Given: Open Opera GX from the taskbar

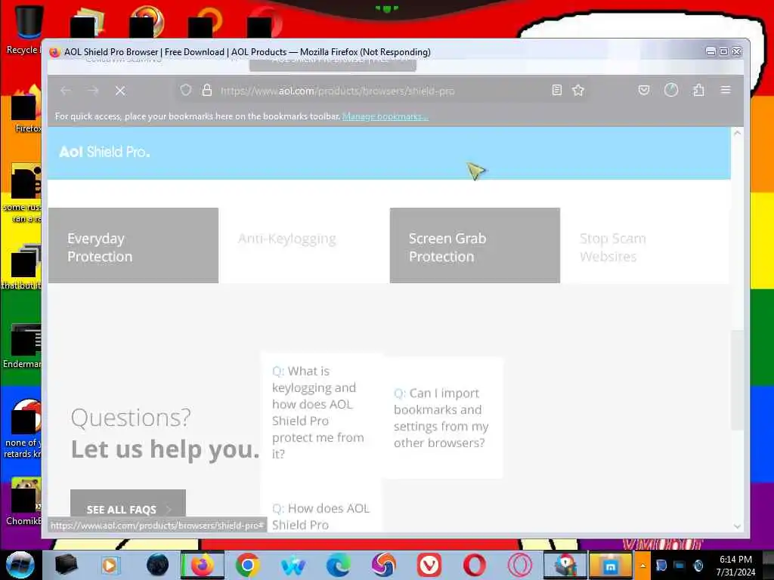Looking at the screenshot, I should 520,565.
